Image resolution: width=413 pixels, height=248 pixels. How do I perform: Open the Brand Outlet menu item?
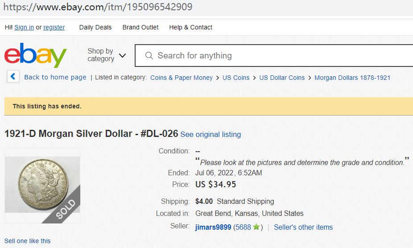click(x=140, y=27)
